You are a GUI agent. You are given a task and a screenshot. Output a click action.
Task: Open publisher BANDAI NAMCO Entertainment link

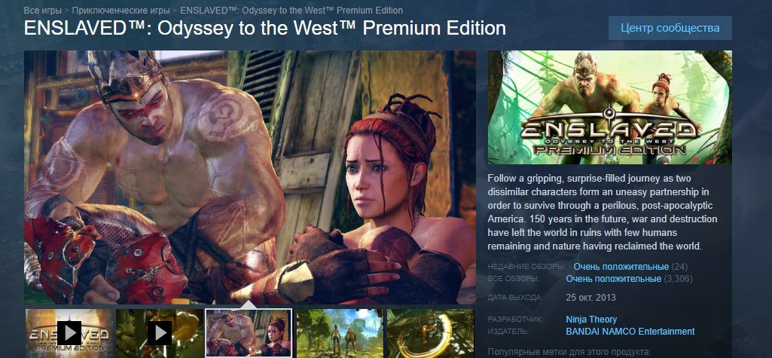click(630, 332)
